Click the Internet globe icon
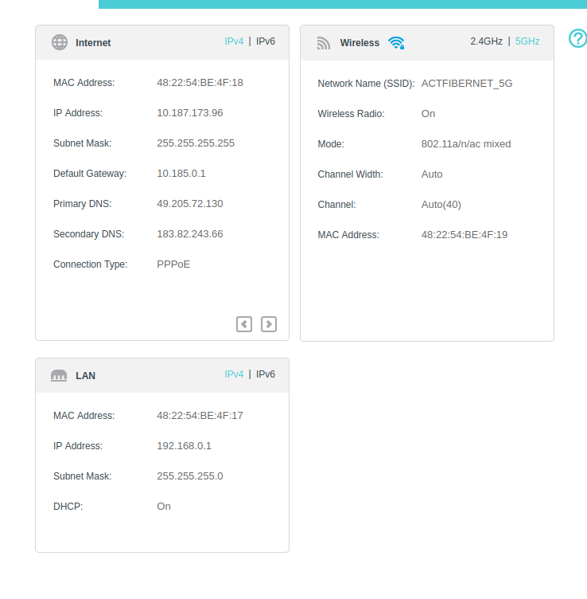 coord(60,42)
